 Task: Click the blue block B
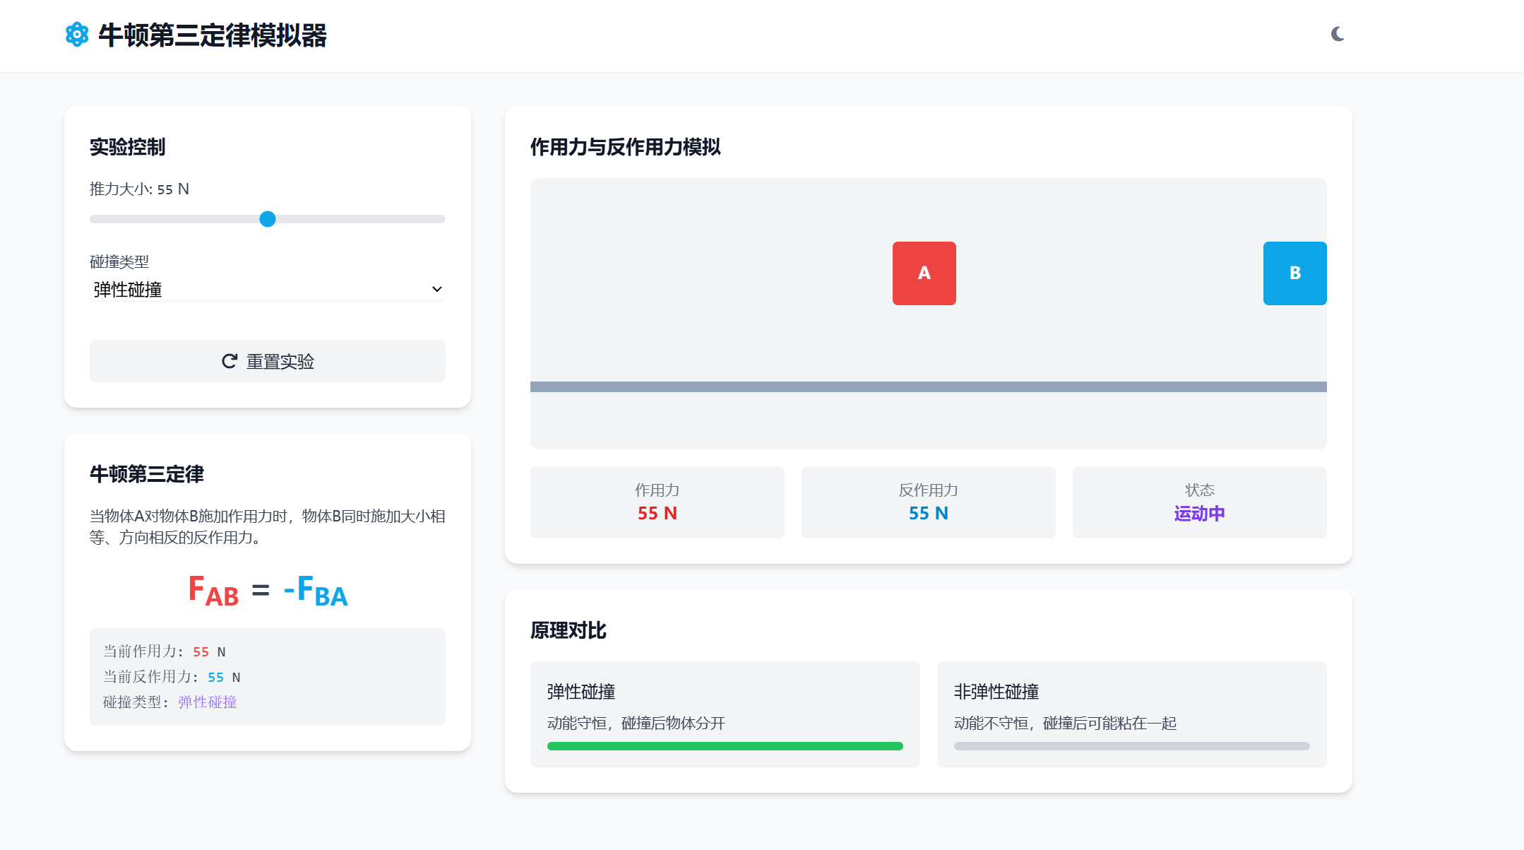[x=1294, y=273]
